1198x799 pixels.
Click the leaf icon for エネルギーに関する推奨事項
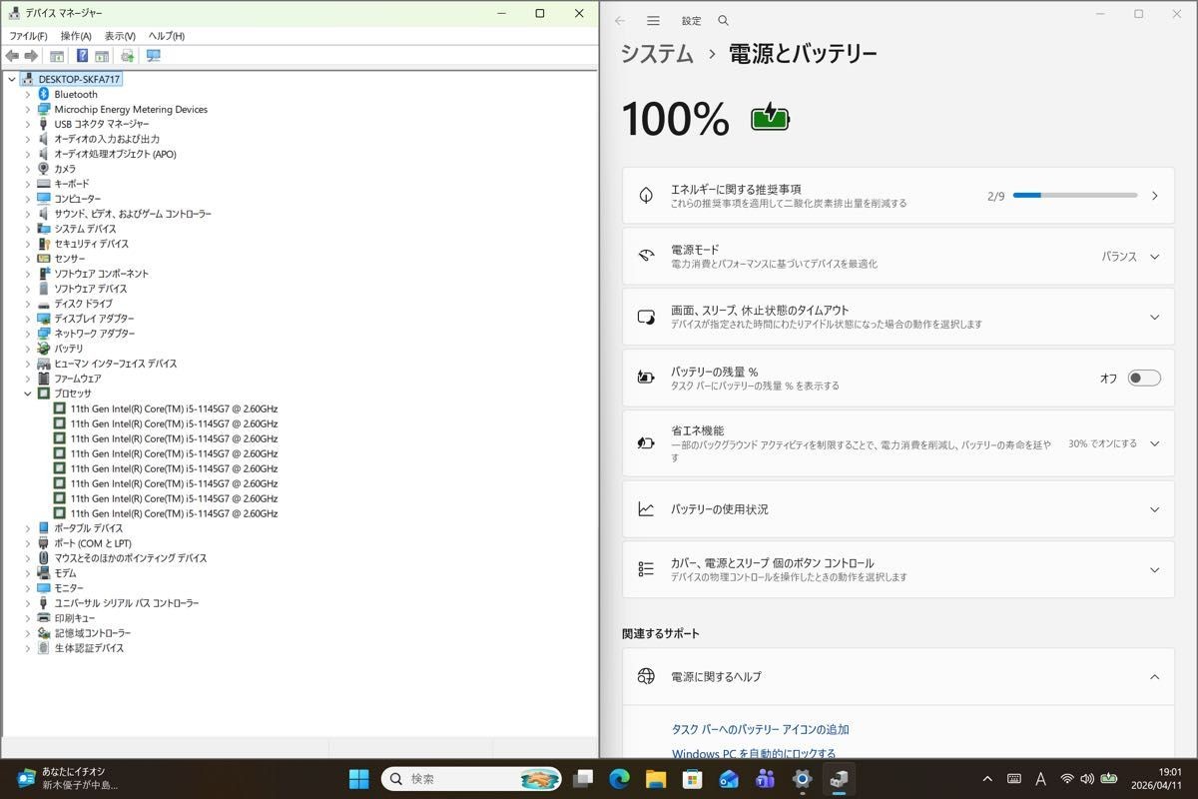point(646,196)
